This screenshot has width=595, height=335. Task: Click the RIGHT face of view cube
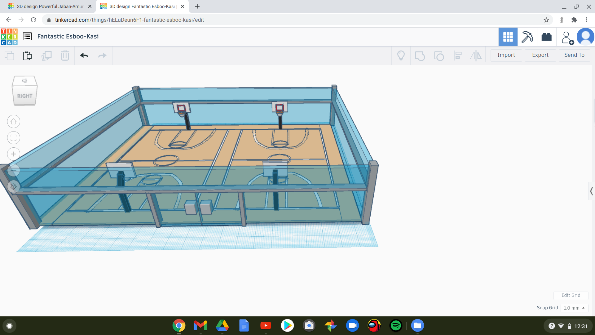click(25, 96)
